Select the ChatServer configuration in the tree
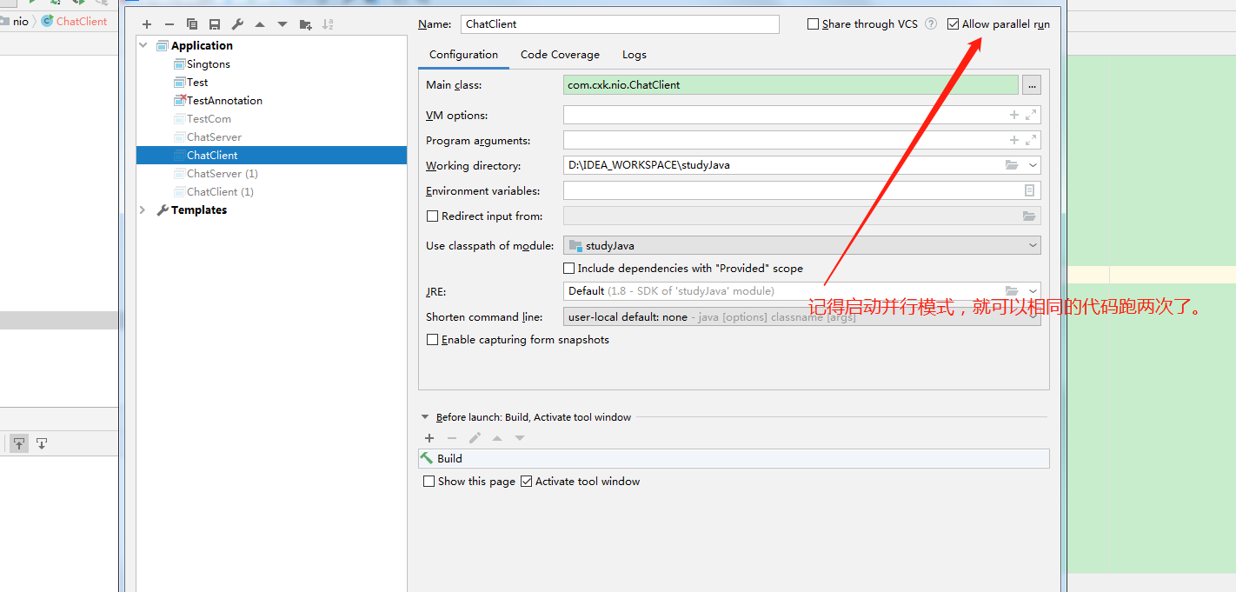Viewport: 1236px width, 592px height. point(214,137)
